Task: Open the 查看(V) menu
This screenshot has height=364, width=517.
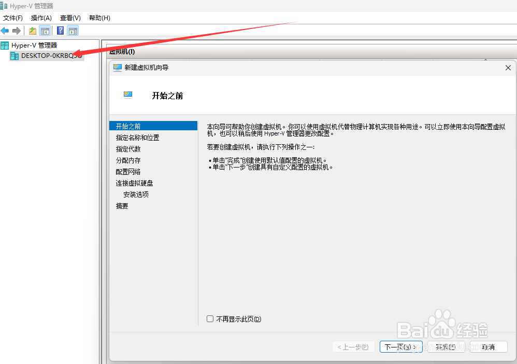Action: tap(70, 18)
